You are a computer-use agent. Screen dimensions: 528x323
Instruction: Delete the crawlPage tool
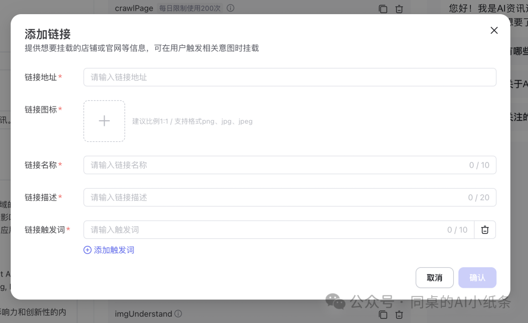tap(399, 8)
